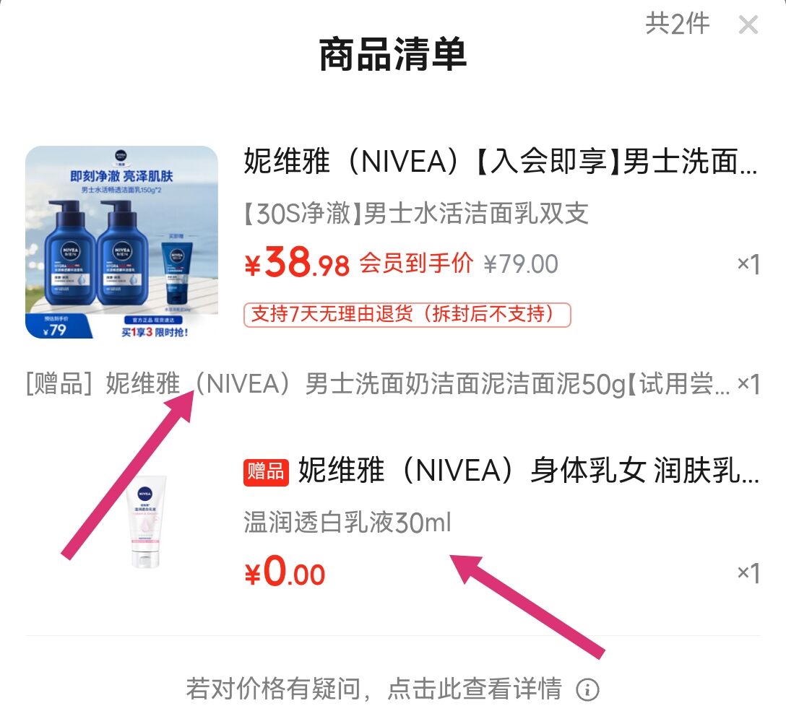This screenshot has height=724, width=786.
Task: Tap the ×1 quantity beside cleanser price
Action: point(748,264)
